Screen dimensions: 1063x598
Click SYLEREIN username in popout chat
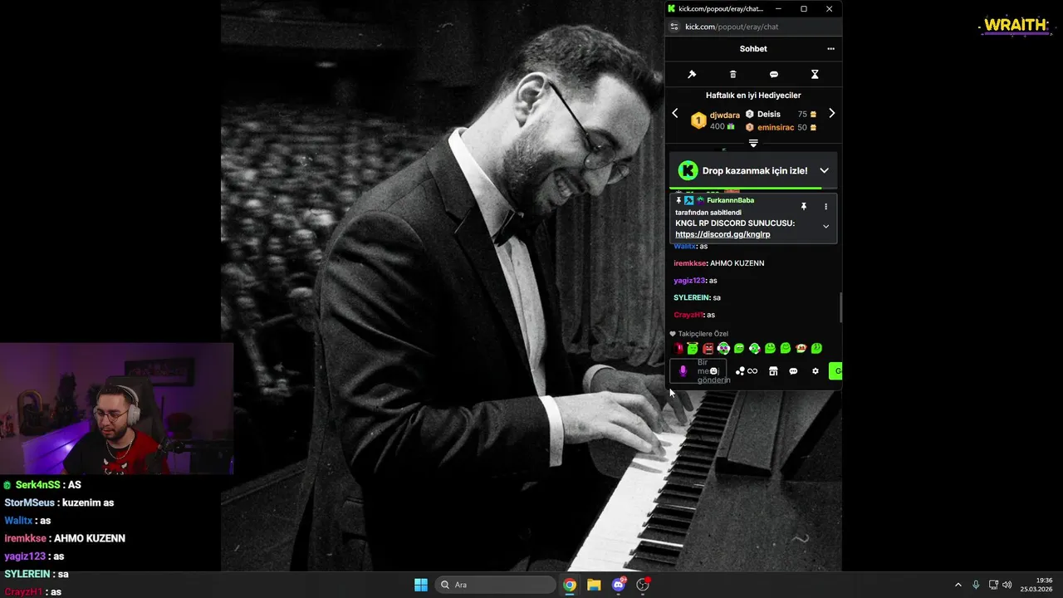(x=692, y=297)
